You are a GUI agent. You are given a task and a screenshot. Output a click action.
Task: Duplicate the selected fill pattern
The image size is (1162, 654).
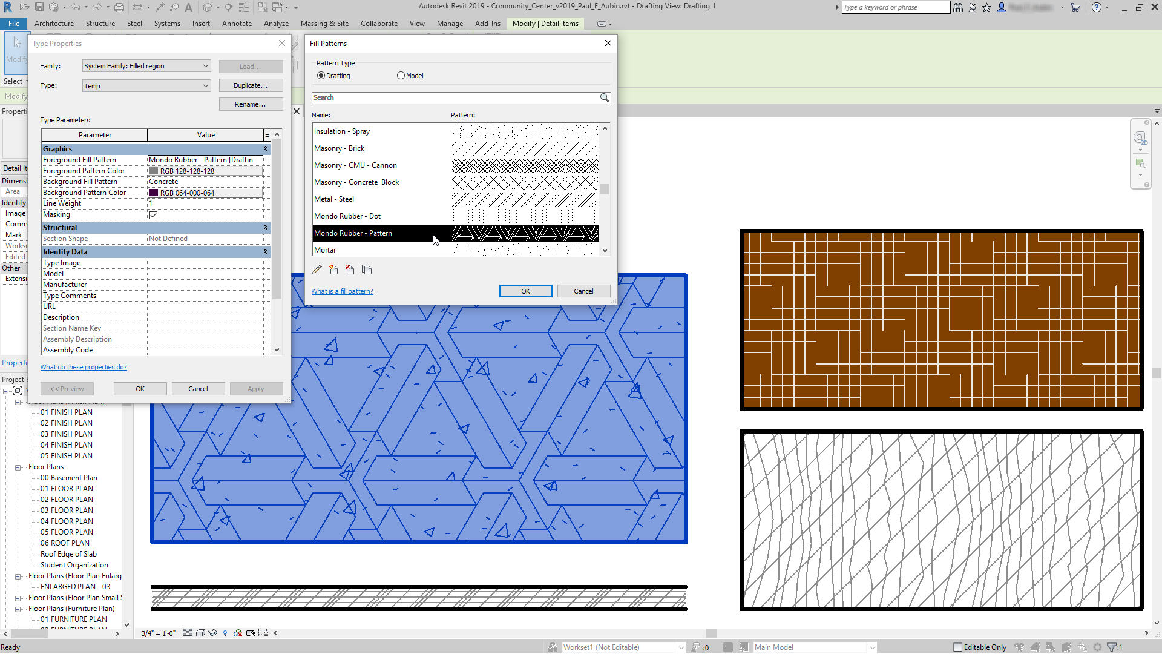[x=367, y=269]
